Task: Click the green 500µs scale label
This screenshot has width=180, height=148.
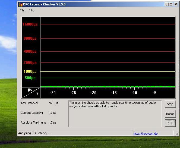Action: pos(30,78)
